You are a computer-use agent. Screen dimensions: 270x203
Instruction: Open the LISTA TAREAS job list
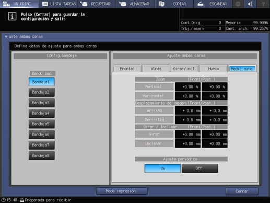coord(58,4)
